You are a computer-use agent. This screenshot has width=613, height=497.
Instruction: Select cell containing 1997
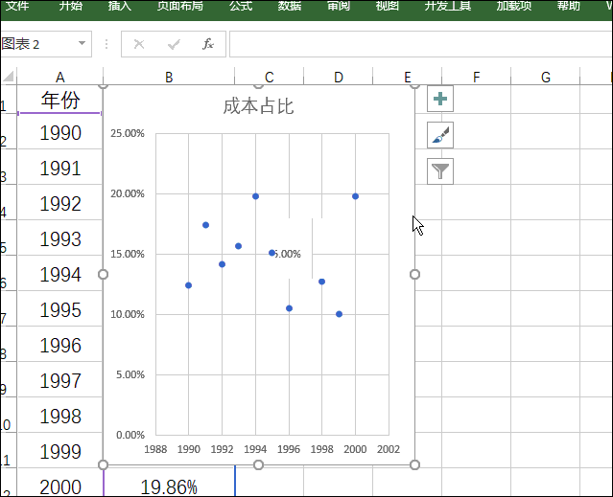(x=59, y=381)
